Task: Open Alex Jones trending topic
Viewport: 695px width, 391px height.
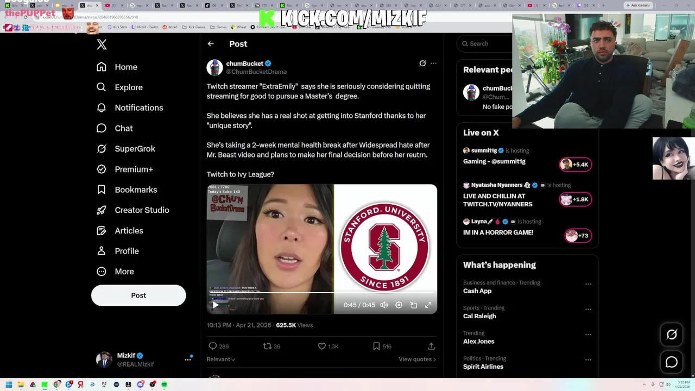Action: point(478,342)
